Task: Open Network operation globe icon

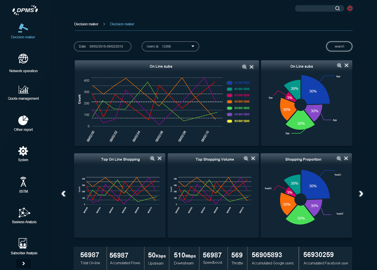Action: coord(23,58)
